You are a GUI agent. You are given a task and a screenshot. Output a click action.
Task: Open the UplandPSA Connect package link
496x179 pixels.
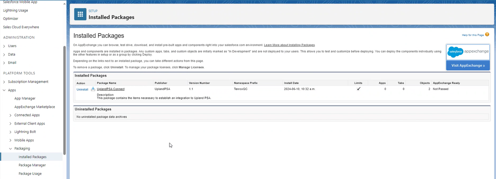[x=110, y=89]
